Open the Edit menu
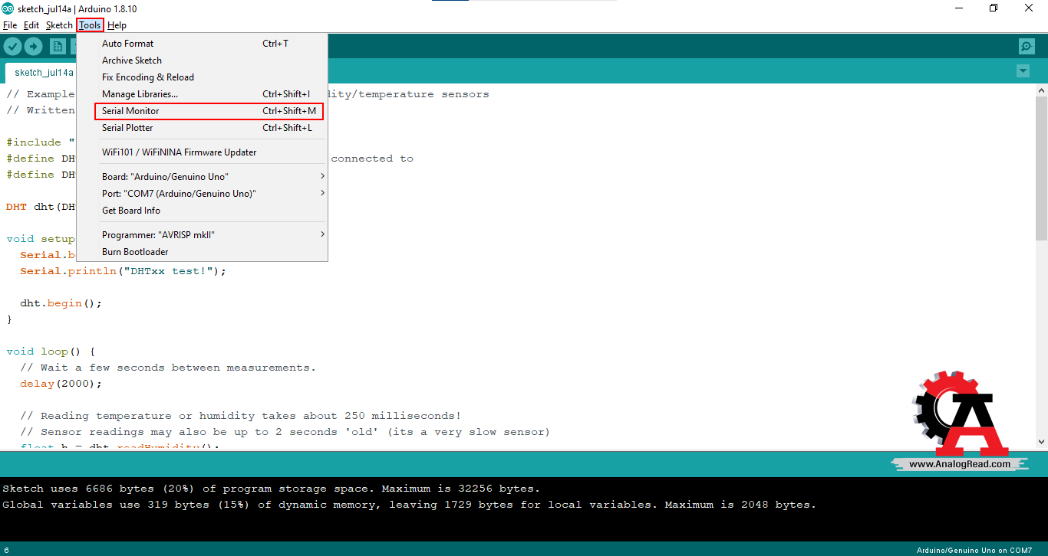This screenshot has height=556, width=1048. tap(31, 25)
